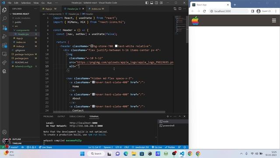280x158 pixels.
Task: Click Prettier in status bar
Action: 170,147
